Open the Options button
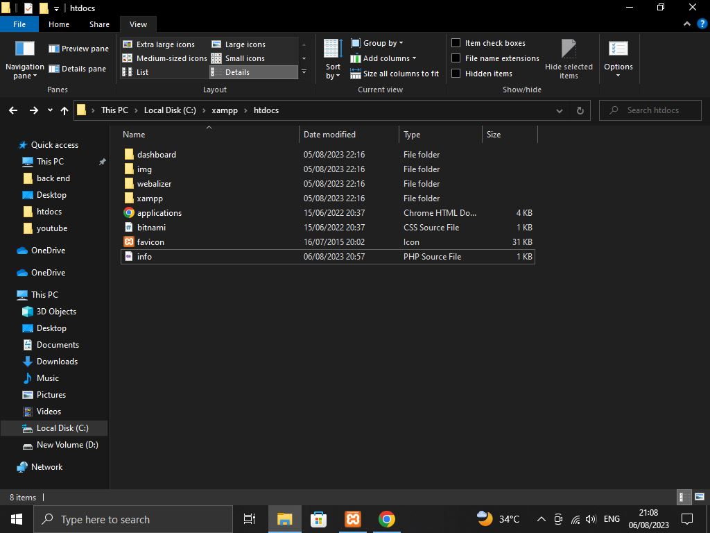 [x=618, y=60]
